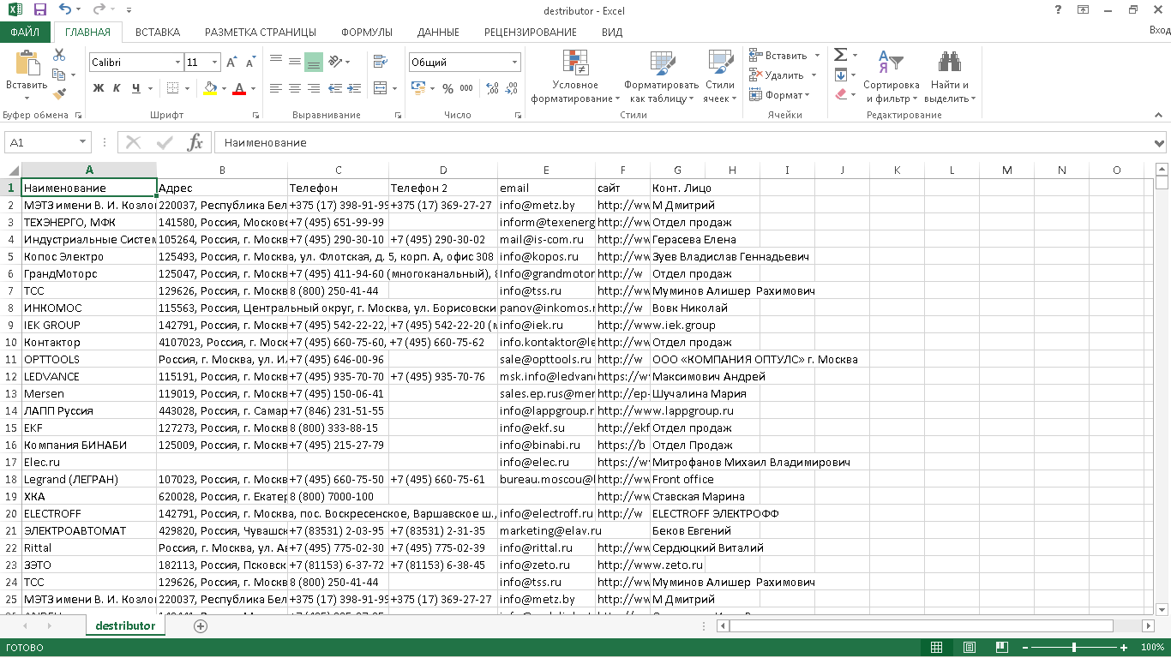Viewport: 1171px width, 658px height.
Task: Center text horizontally
Action: click(x=294, y=88)
